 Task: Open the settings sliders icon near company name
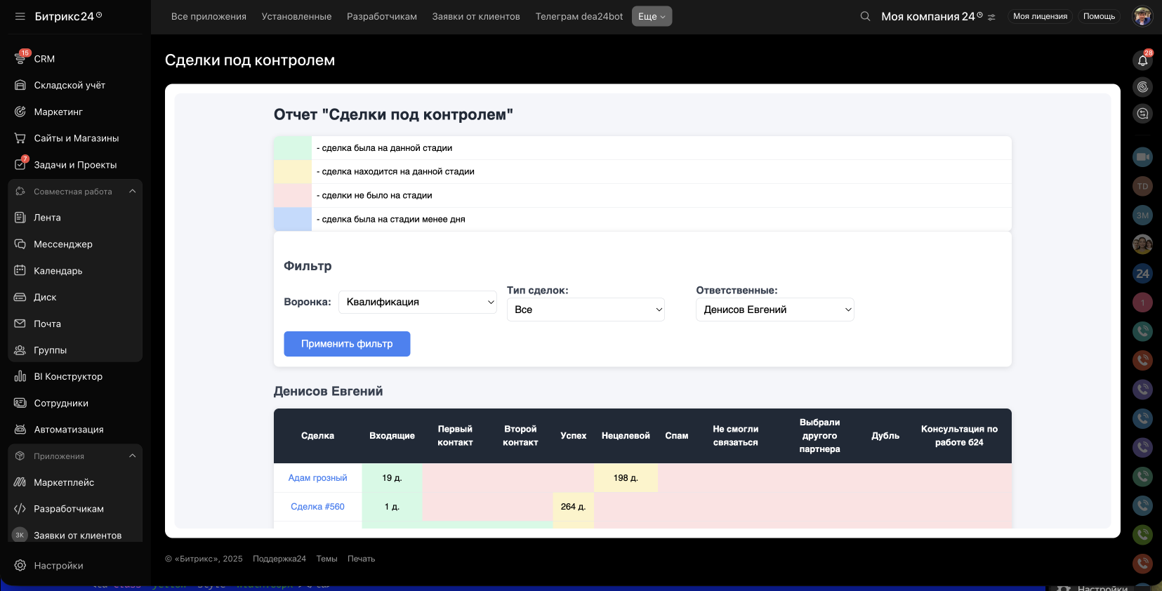click(x=991, y=17)
